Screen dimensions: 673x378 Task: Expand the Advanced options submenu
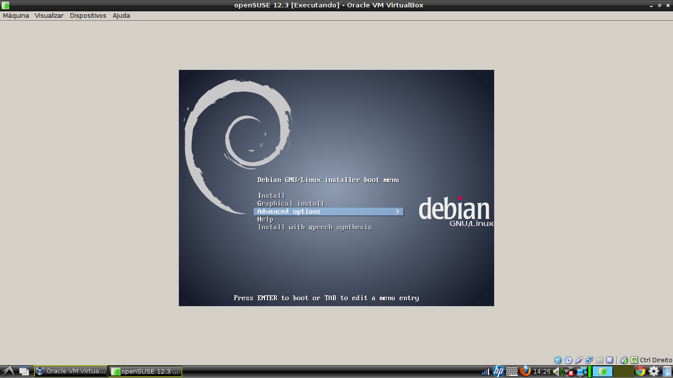click(328, 211)
